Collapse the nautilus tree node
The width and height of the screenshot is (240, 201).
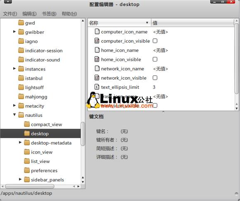pyautogui.click(x=14, y=115)
